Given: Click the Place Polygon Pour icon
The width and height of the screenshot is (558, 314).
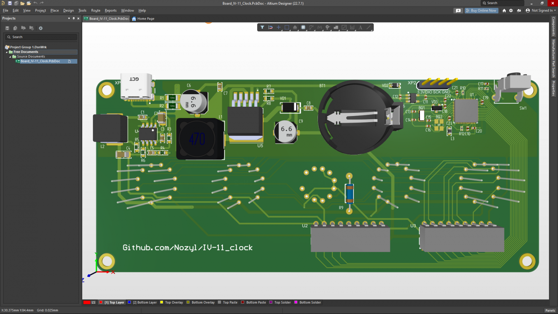Looking at the screenshot, I should click(336, 27).
